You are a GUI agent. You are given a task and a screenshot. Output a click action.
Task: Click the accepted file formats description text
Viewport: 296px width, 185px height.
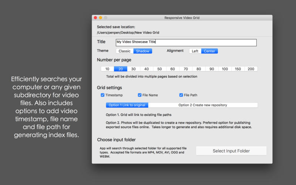(143, 152)
